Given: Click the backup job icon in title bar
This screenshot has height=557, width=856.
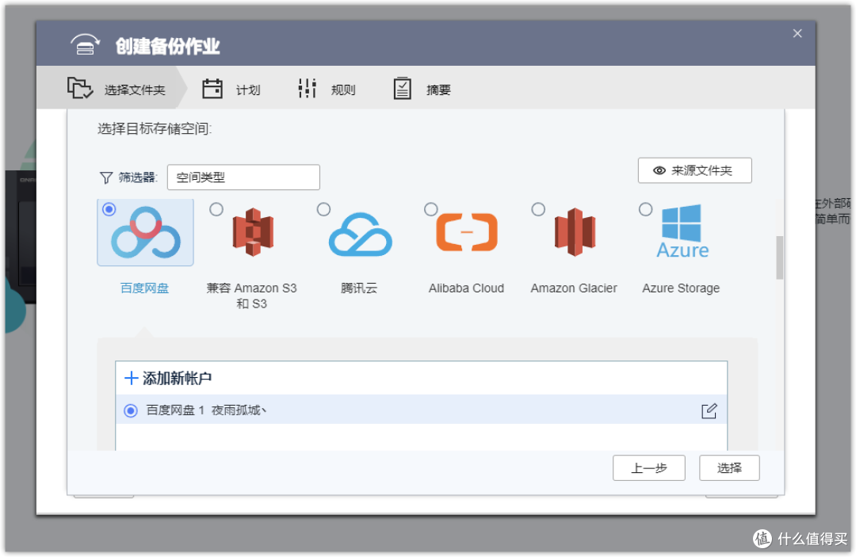Looking at the screenshot, I should [x=85, y=44].
